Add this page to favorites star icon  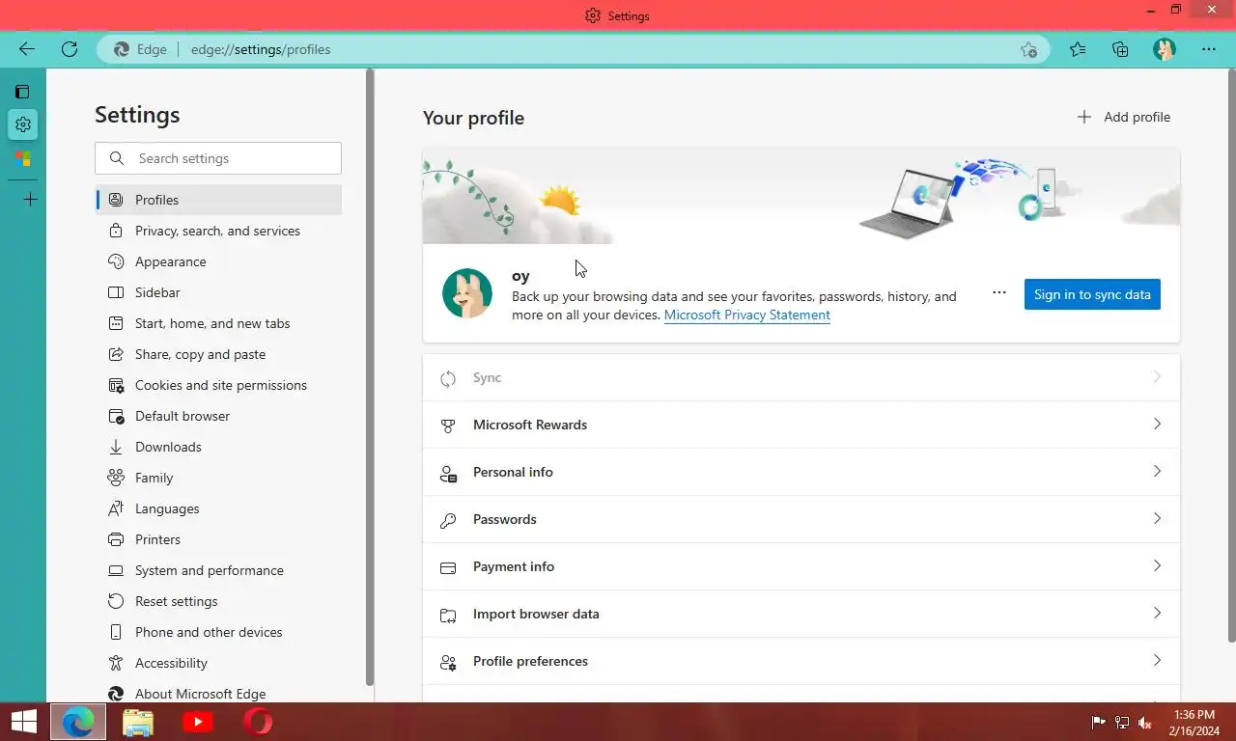[1029, 49]
